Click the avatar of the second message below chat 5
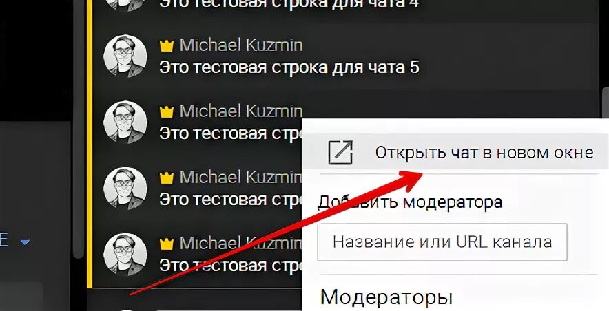The width and height of the screenshot is (609, 311). [125, 188]
